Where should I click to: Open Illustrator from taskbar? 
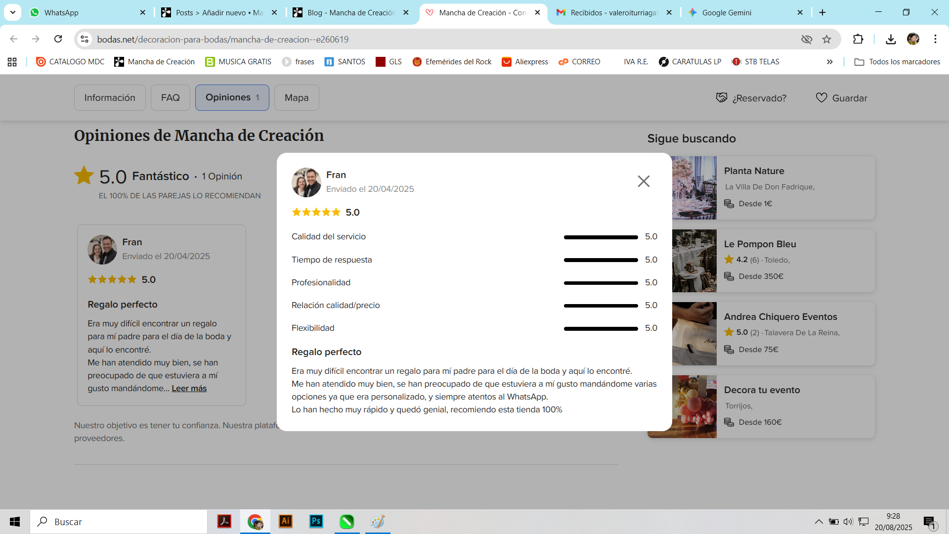(286, 521)
